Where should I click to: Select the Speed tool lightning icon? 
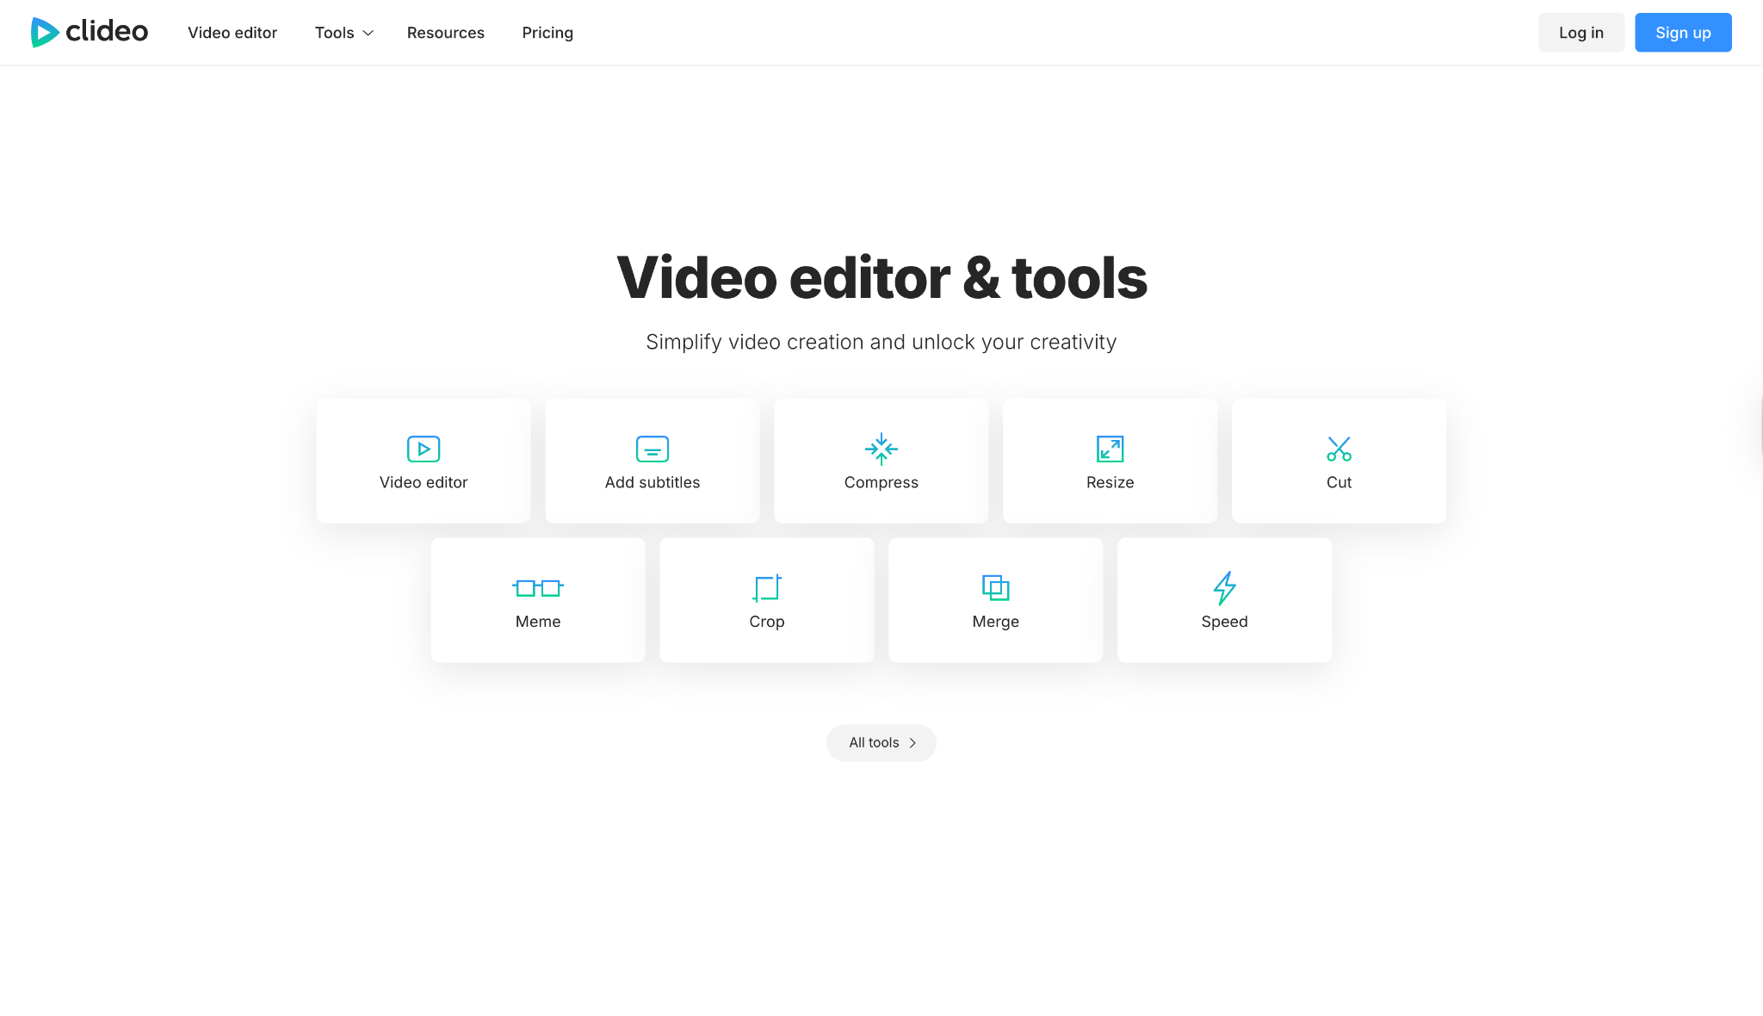(x=1224, y=588)
